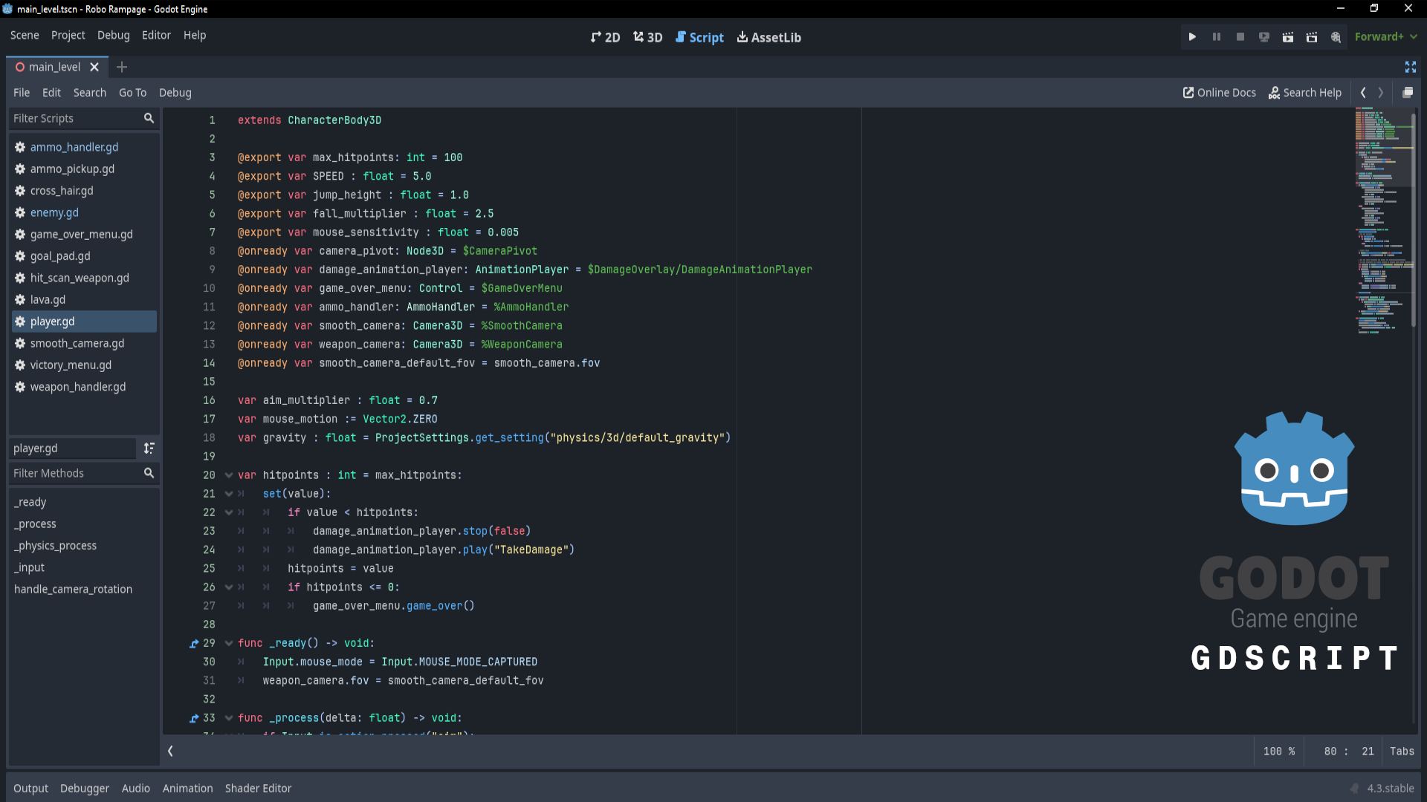Open lava.gd script
The height and width of the screenshot is (802, 1427).
click(x=83, y=299)
